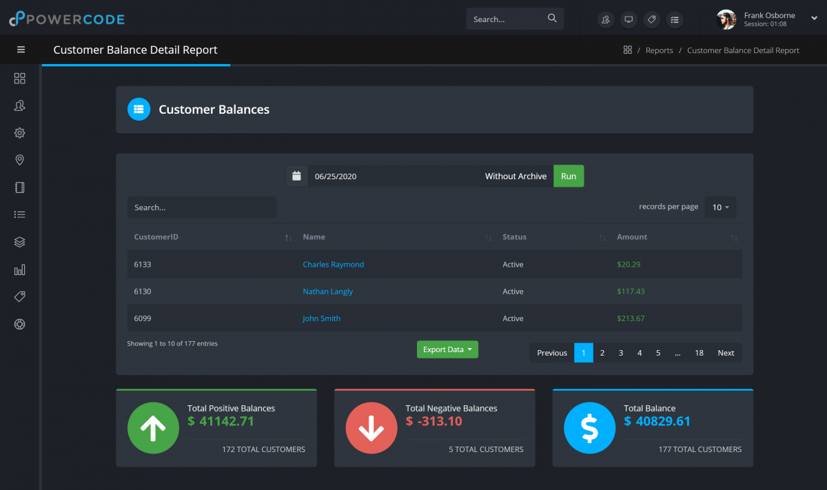
Task: Click the monitor icon in the header
Action: pos(629,19)
